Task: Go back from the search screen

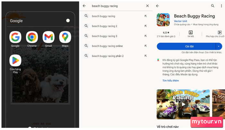Action: pos(84,6)
